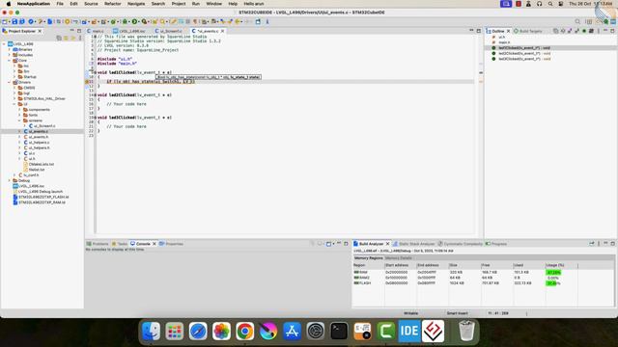Build the project with the hammer icon
The height and width of the screenshot is (347, 618).
pos(41,21)
